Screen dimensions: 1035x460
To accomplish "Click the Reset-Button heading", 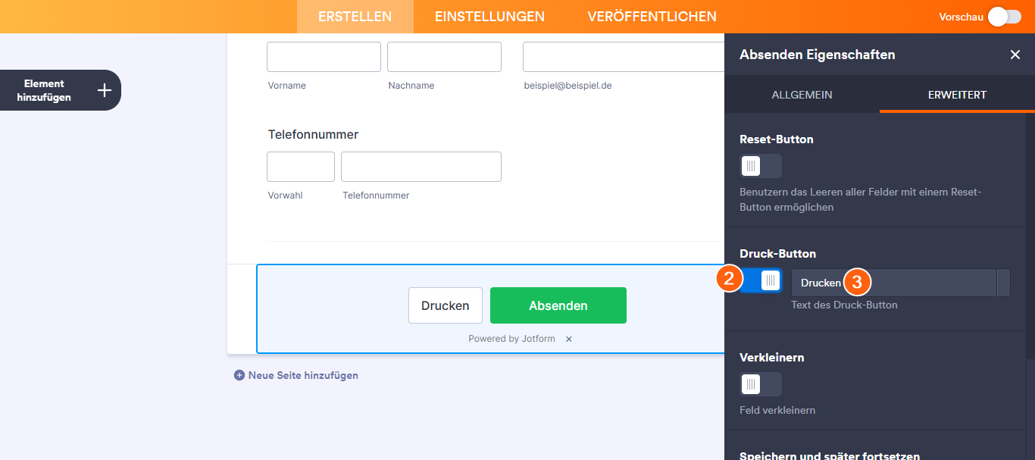I will 777,139.
